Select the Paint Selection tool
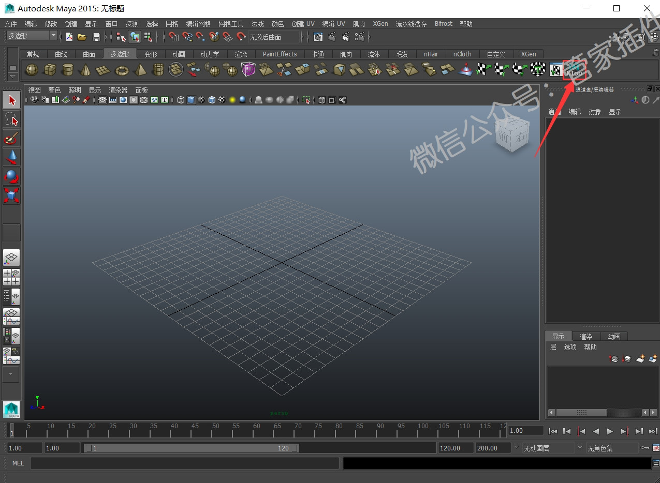The height and width of the screenshot is (483, 660). point(11,138)
